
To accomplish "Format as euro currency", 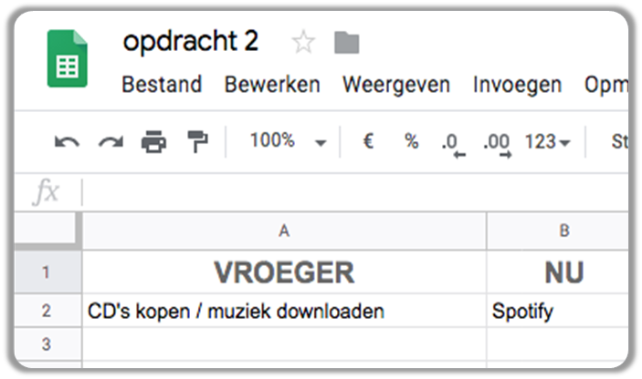I will [368, 142].
